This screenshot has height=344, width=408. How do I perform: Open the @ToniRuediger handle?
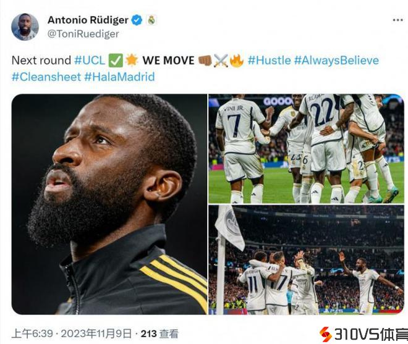click(x=83, y=34)
